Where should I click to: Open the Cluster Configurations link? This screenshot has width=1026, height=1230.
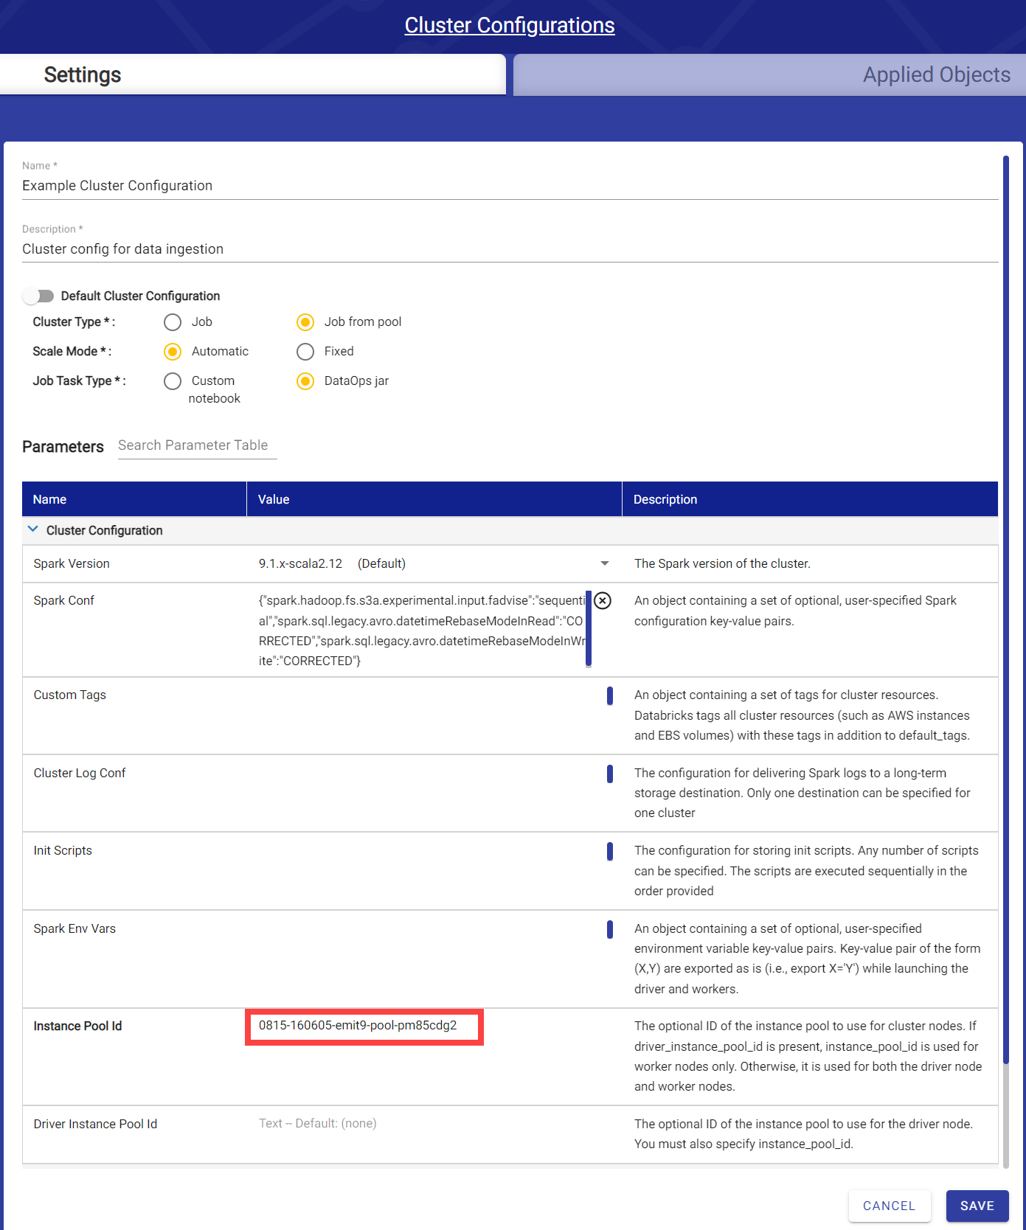click(x=510, y=25)
